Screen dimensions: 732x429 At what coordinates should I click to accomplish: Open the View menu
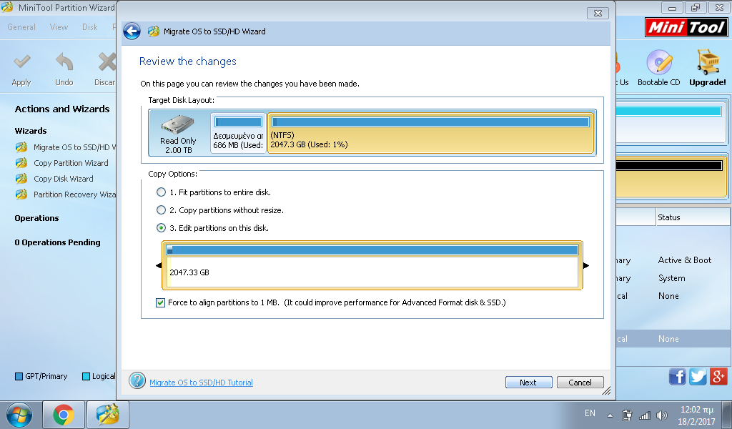59,27
